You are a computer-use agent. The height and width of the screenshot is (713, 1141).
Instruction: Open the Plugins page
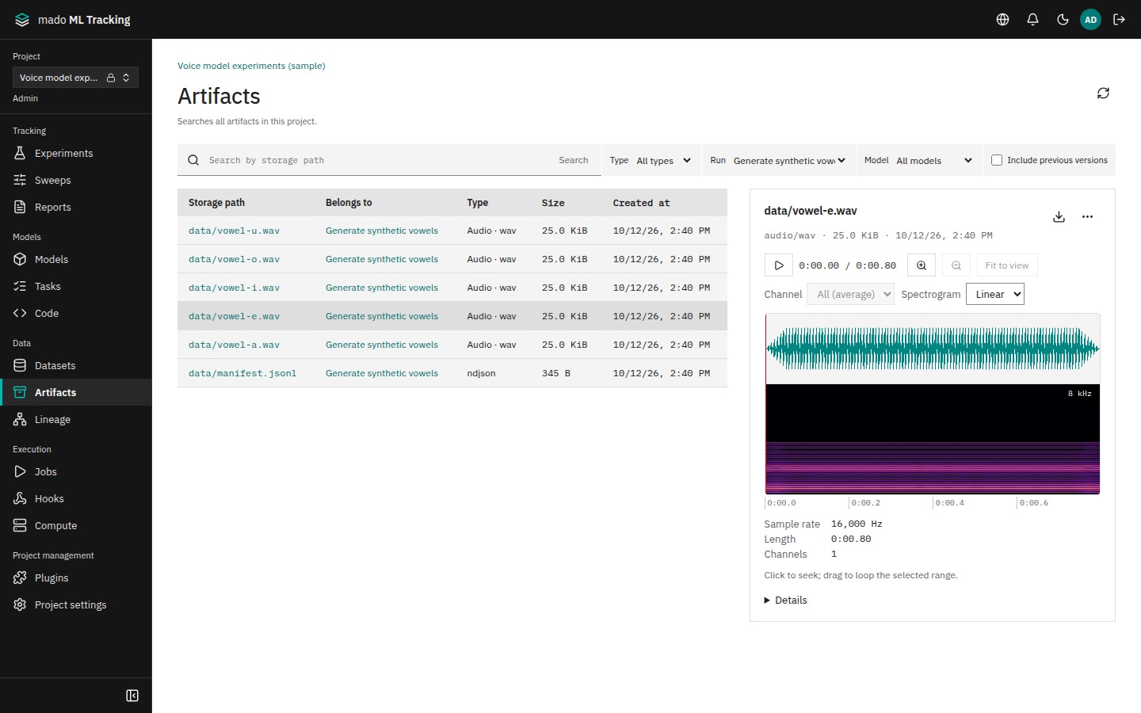coord(76,578)
